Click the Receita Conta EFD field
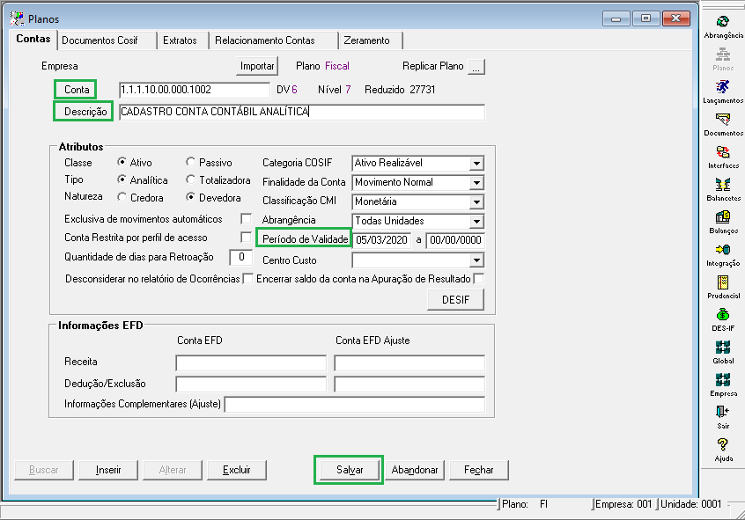 pos(251,363)
